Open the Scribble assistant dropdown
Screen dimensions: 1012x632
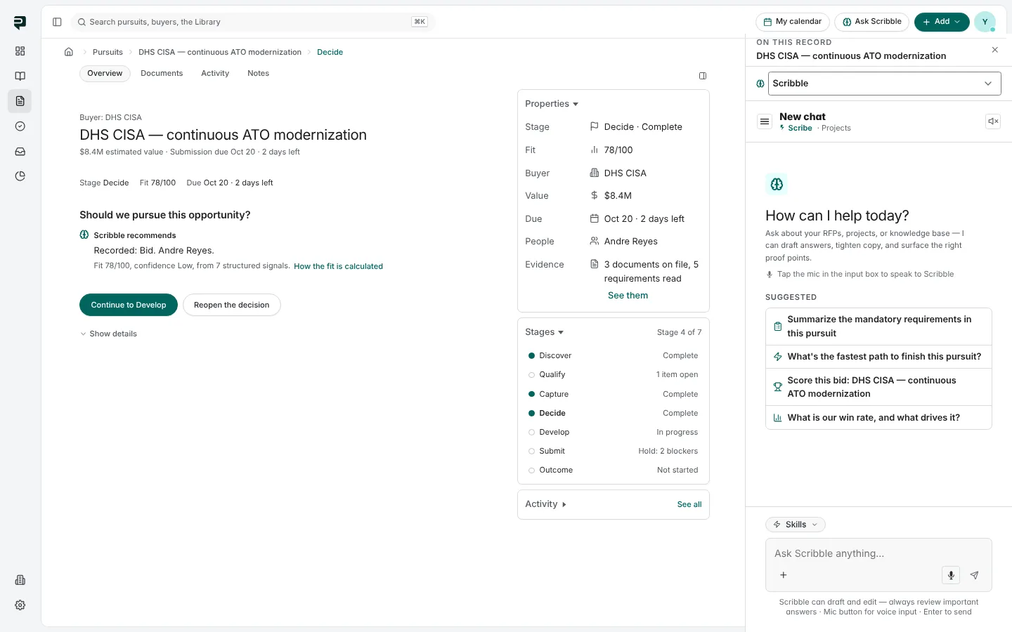coord(884,84)
